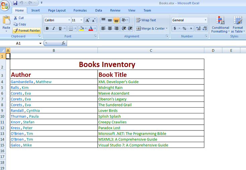
Task: Open the Number dialog launcher
Action: point(206,36)
